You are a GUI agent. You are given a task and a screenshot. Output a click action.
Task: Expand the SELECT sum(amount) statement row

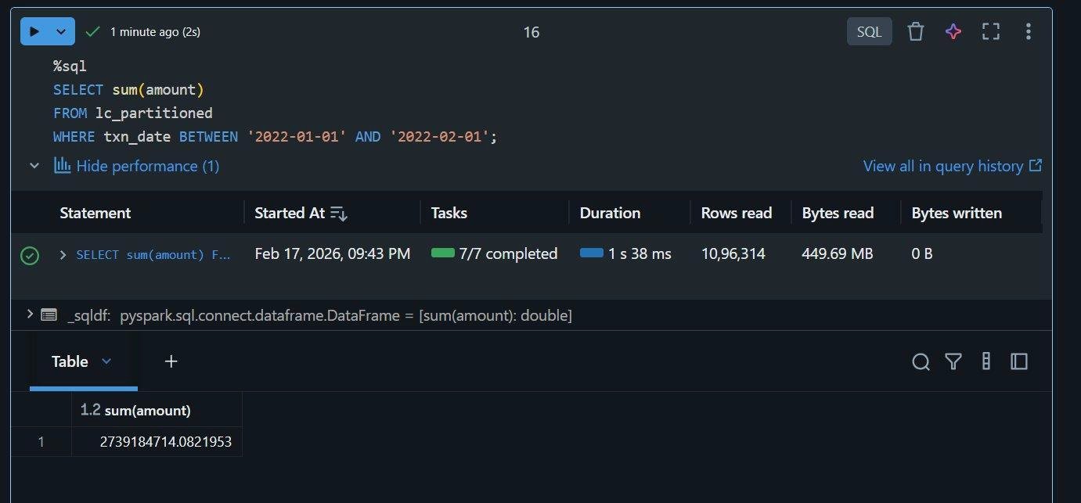coord(63,254)
